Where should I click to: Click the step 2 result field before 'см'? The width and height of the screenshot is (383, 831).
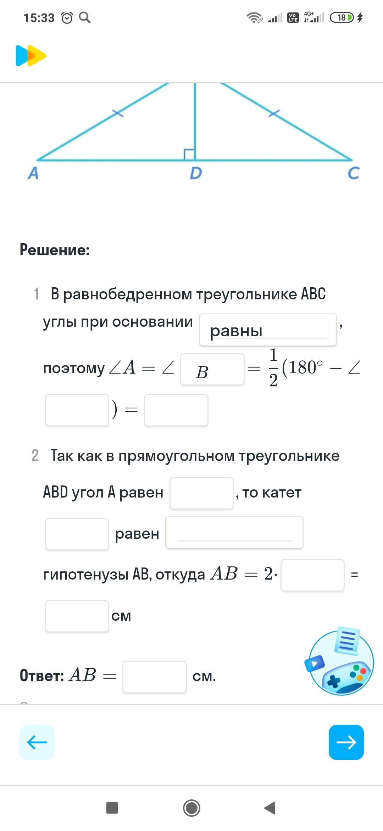77,616
